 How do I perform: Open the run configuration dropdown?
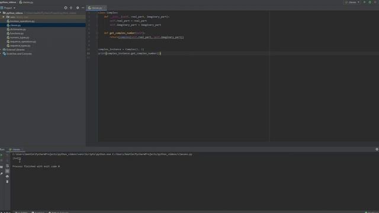pos(352,2)
